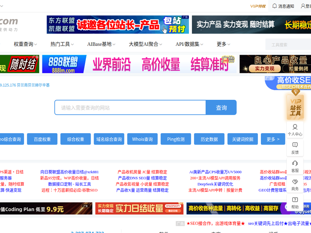Open Ai类新产品CPS收量万UV5000 link
311x233 pixels.
tap(215, 172)
